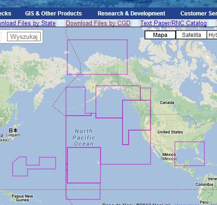Follow the Download Files by State link
Viewport: 217px width, 205px height.
tap(28, 23)
